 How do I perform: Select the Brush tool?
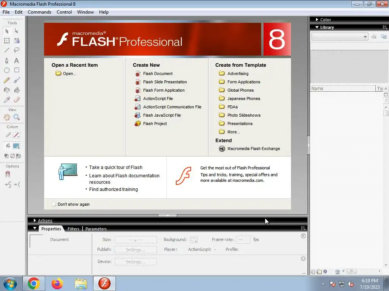(16, 80)
